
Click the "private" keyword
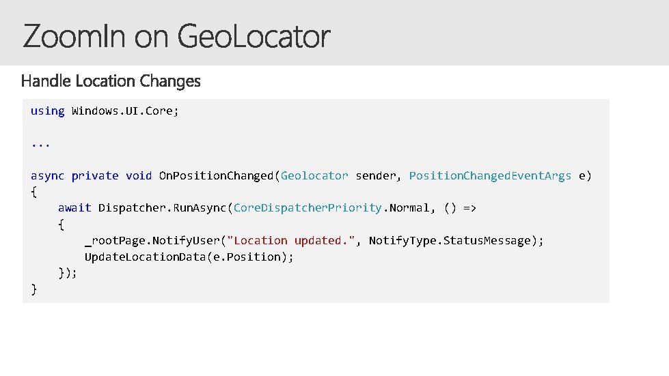[x=95, y=175]
